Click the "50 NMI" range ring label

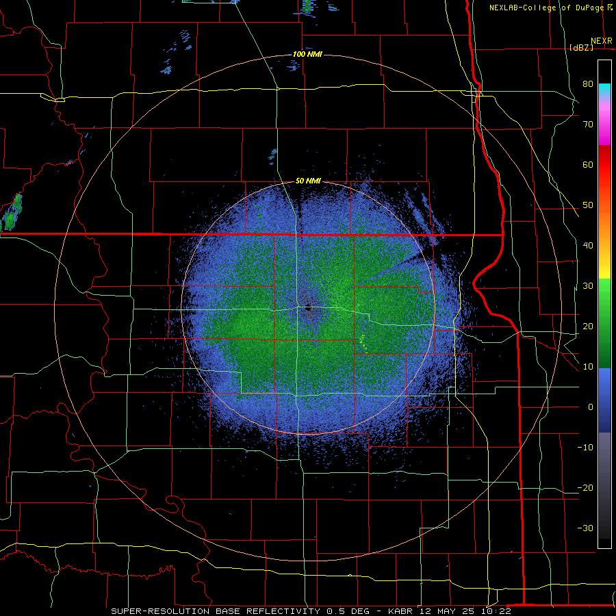click(308, 181)
